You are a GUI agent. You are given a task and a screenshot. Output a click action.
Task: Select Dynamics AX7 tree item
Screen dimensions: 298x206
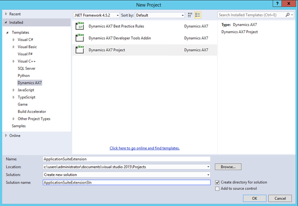coord(30,83)
